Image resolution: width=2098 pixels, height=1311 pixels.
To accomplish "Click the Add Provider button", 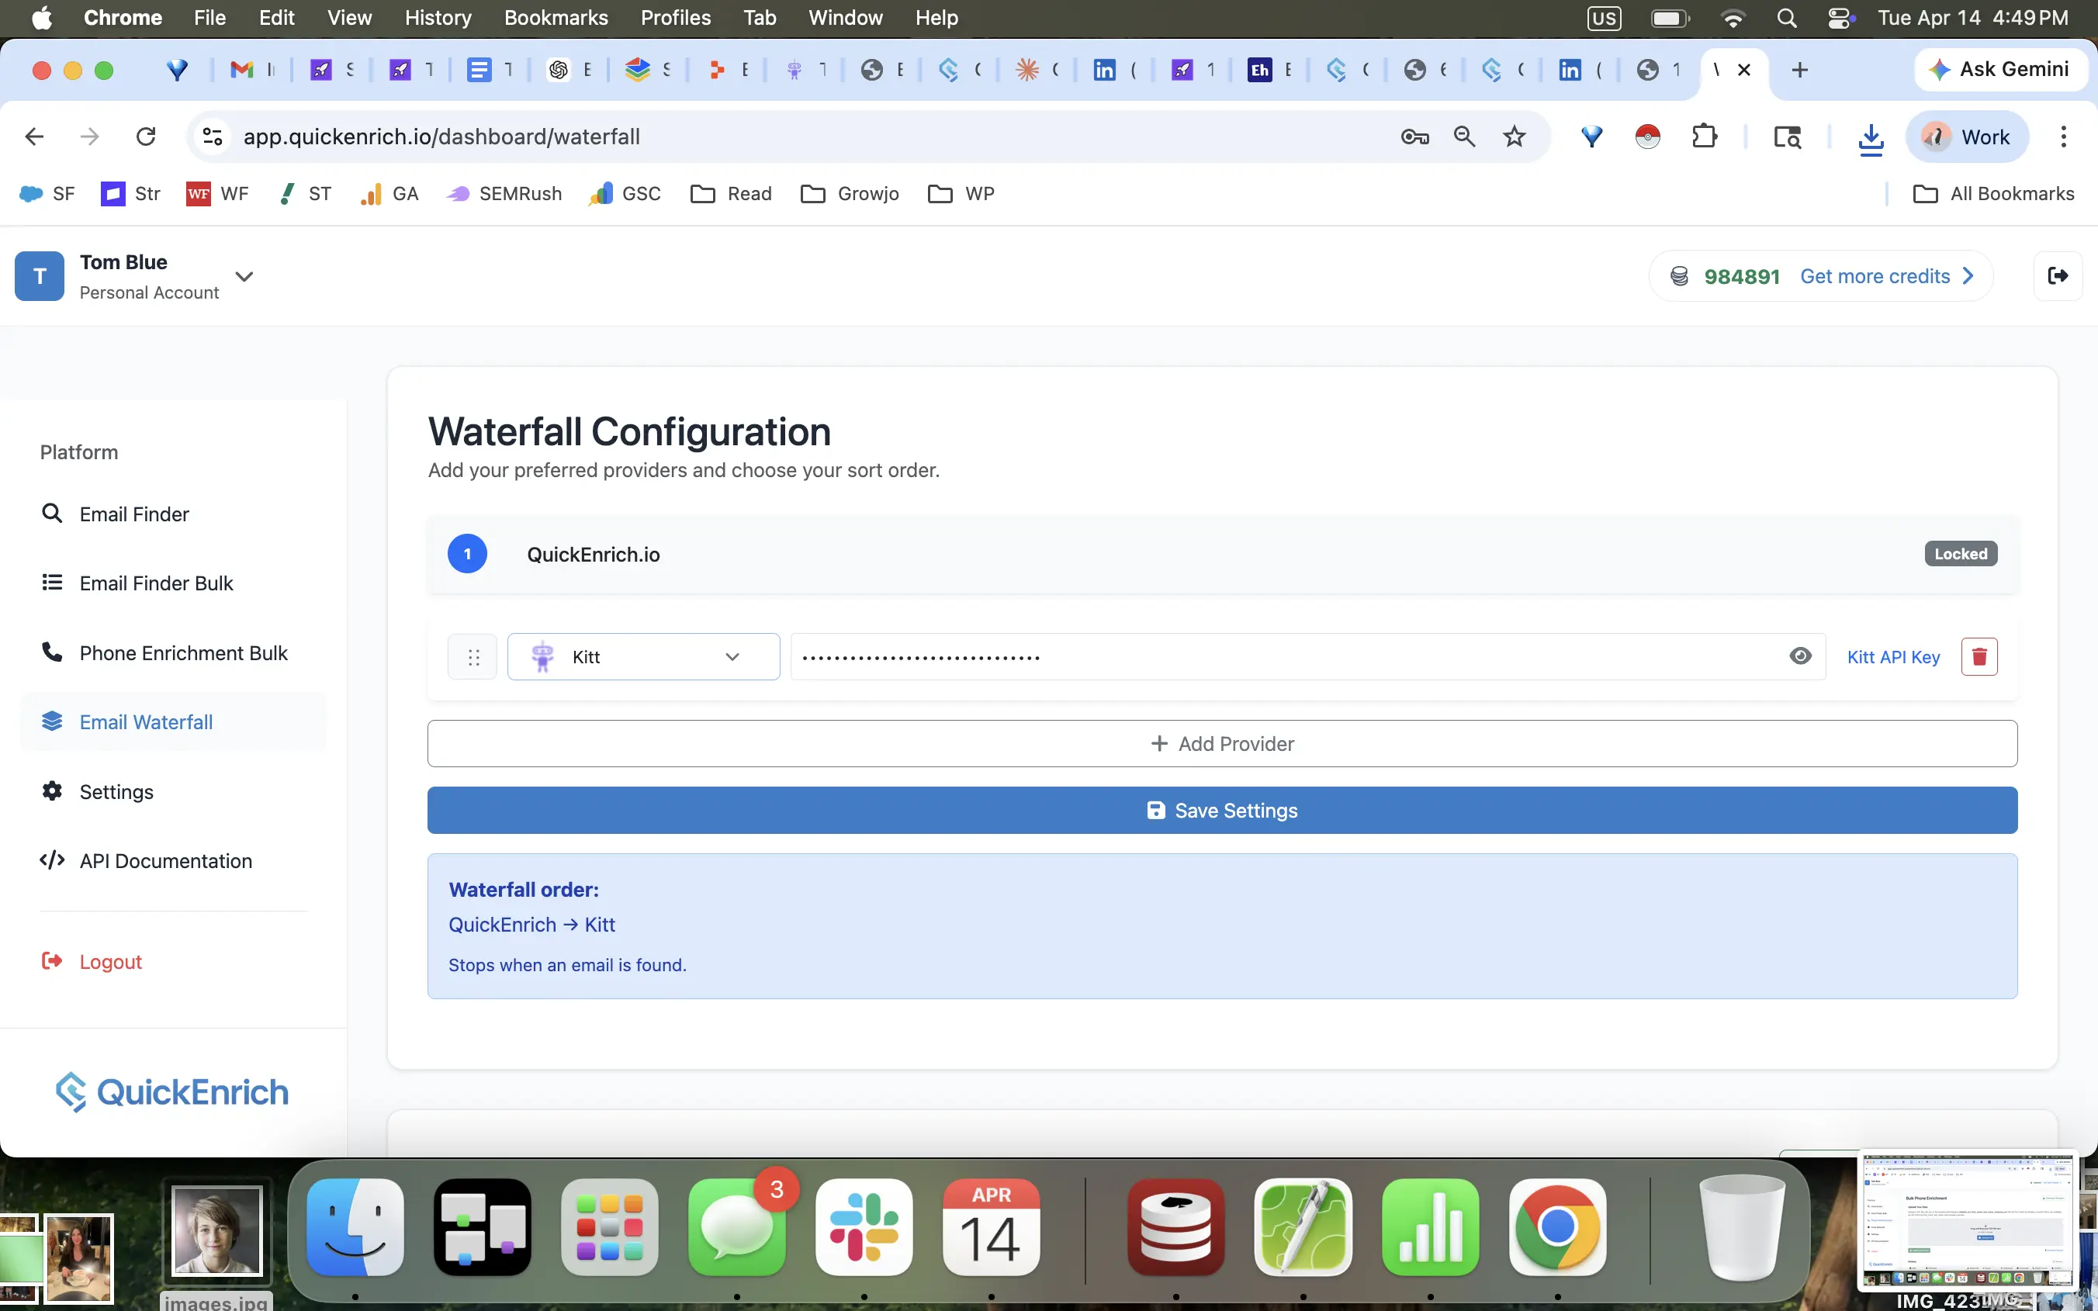I will (1221, 743).
